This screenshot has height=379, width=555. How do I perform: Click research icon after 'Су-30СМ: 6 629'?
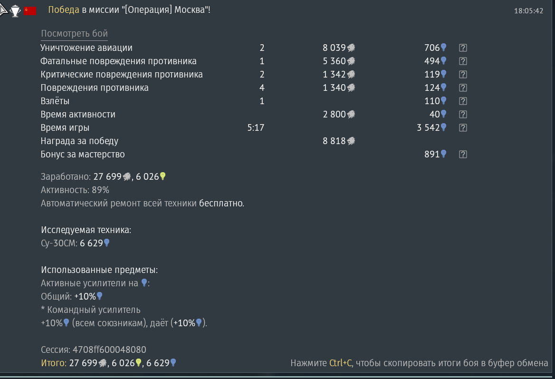pos(106,243)
